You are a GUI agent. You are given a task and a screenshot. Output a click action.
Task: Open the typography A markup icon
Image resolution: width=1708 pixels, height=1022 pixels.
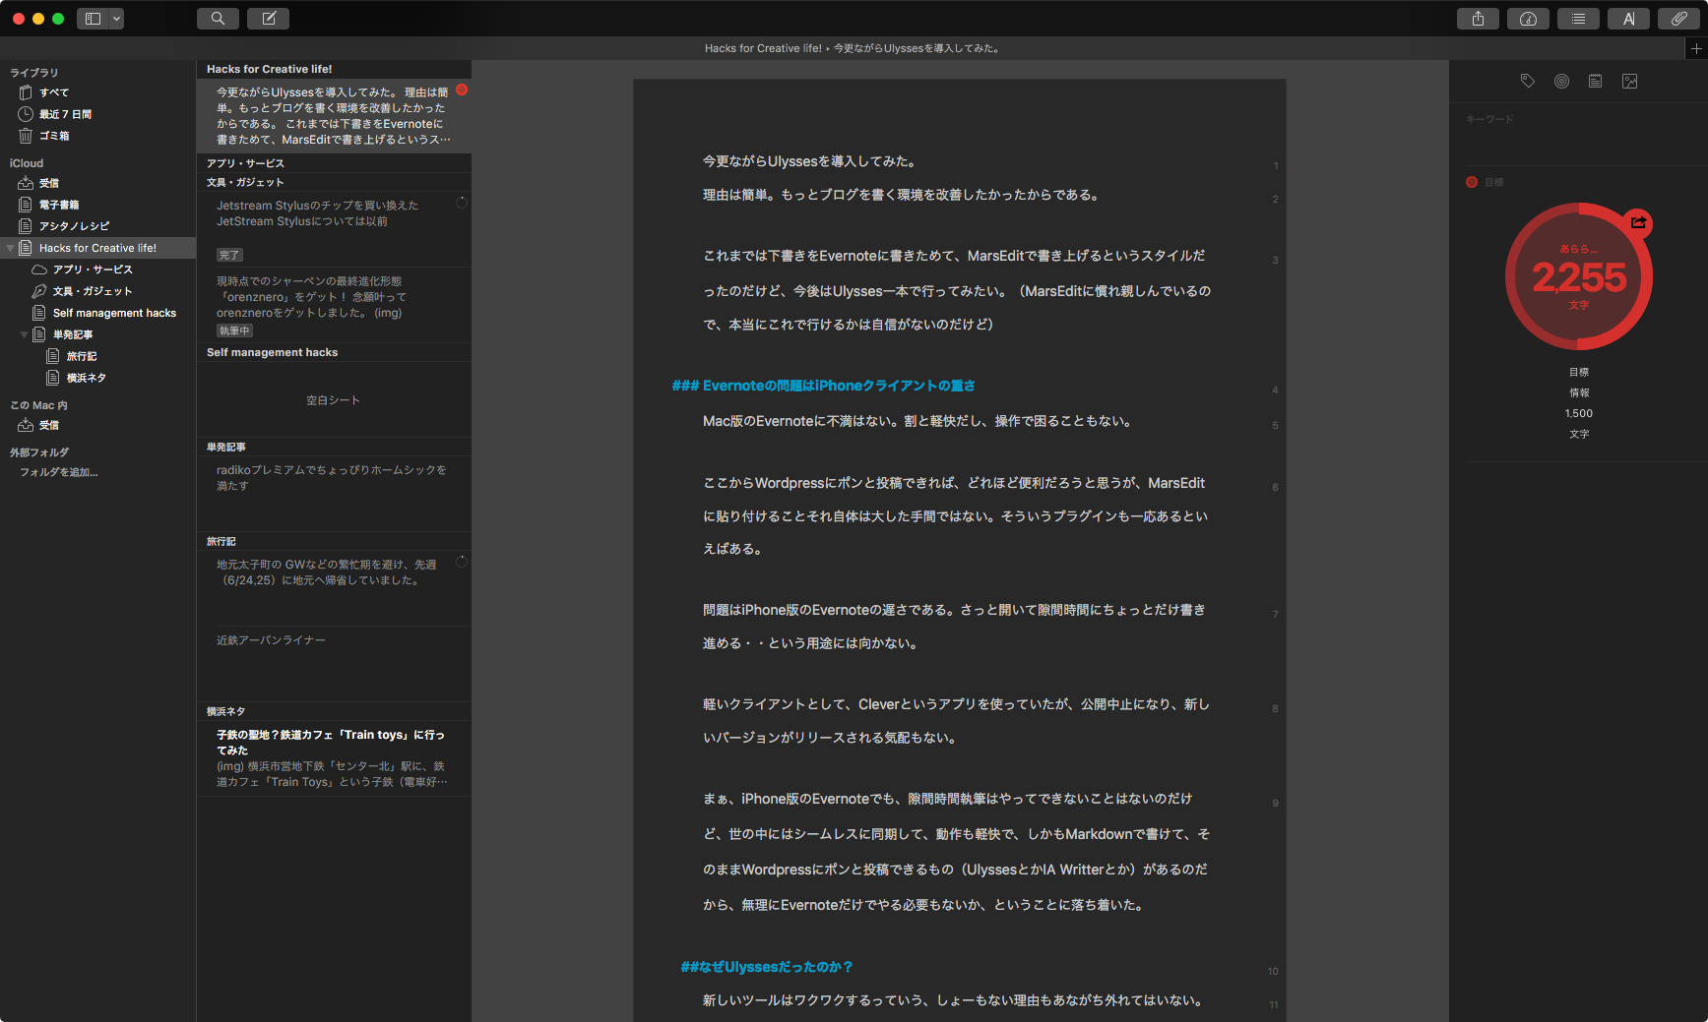1628,19
